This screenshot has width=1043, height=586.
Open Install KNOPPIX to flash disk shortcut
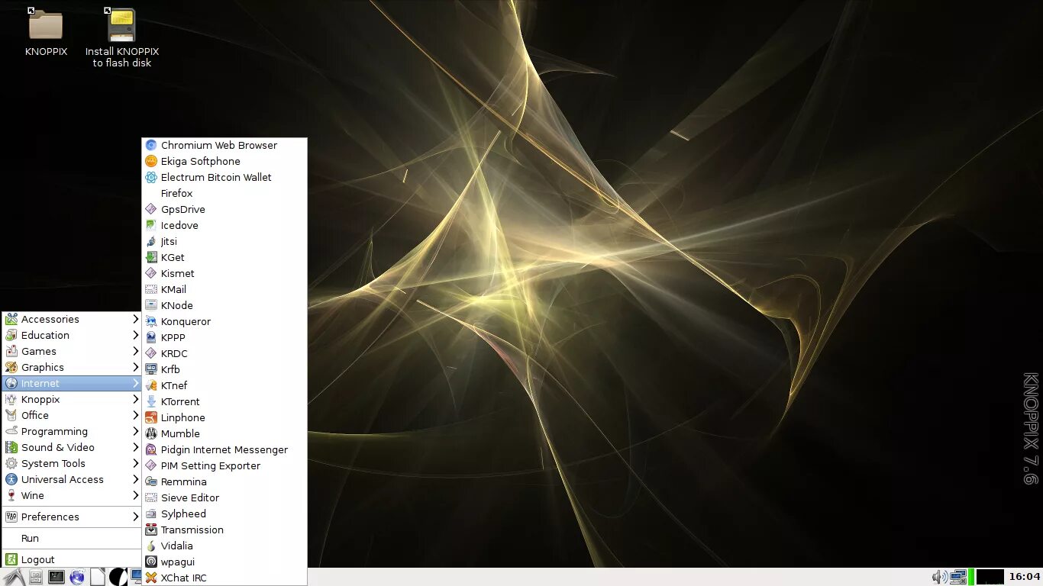click(122, 37)
